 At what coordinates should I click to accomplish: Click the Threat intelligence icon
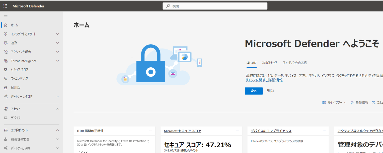[6, 61]
